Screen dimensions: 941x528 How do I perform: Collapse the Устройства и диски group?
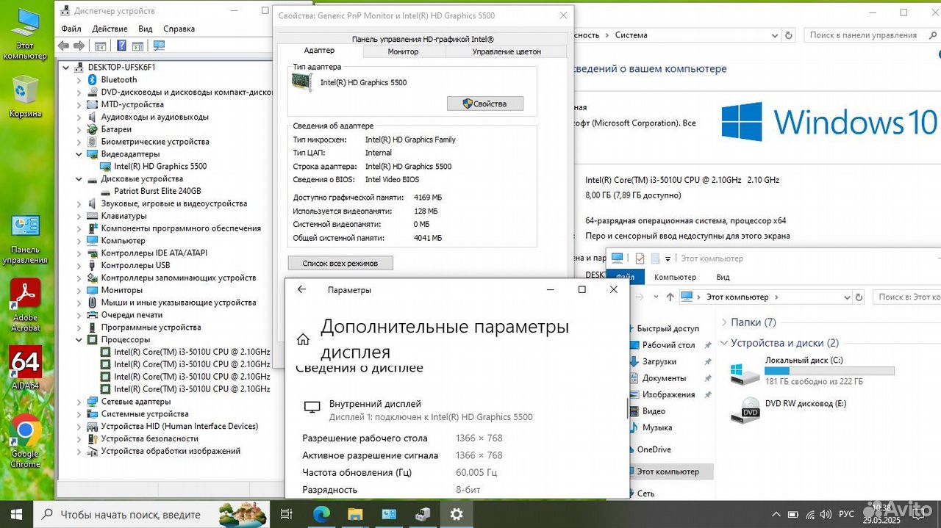725,343
